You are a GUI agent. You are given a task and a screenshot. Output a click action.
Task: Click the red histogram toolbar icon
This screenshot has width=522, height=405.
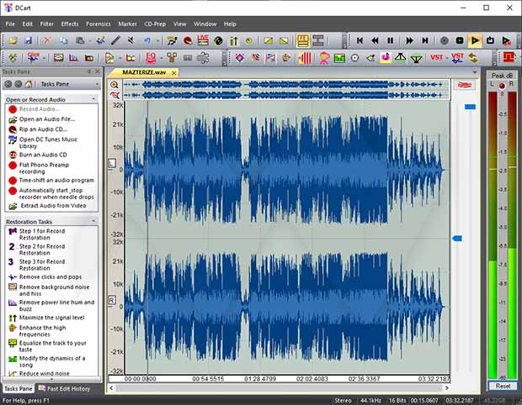point(73,58)
